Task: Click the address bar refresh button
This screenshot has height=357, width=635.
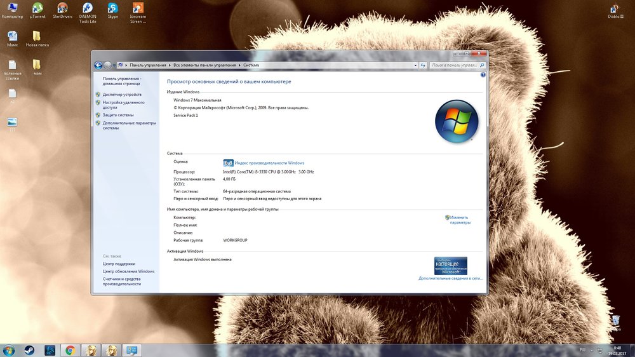Action: [423, 65]
